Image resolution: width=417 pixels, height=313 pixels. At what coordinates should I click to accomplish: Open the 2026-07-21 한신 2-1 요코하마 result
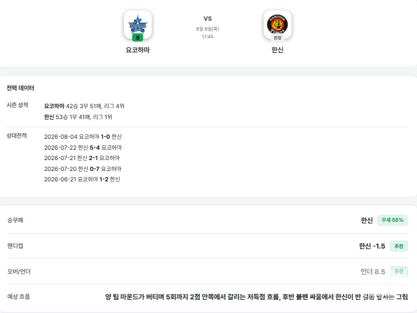tap(82, 158)
